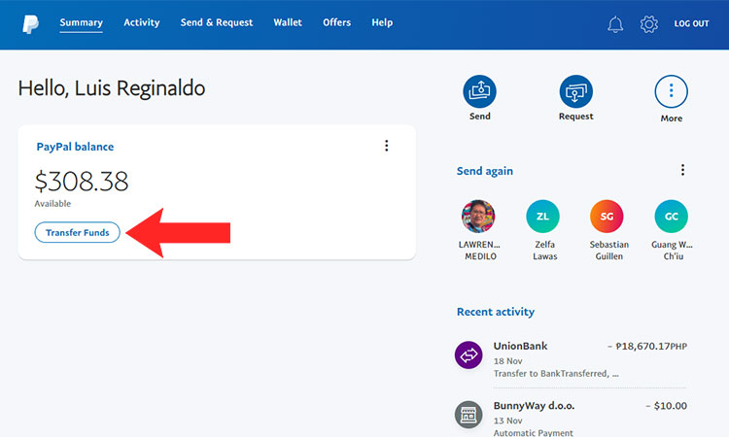The width and height of the screenshot is (729, 437).
Task: Click the LOG OUT link
Action: click(x=691, y=23)
